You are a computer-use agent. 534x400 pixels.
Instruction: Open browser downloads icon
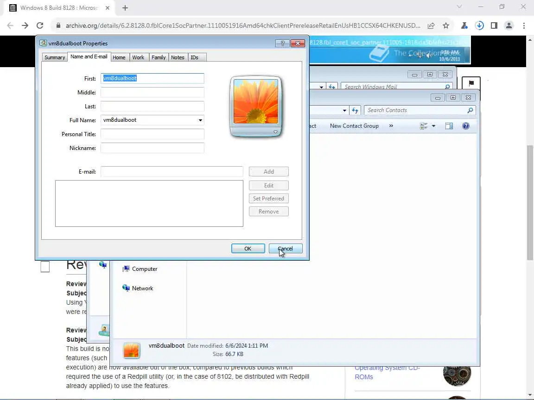479,25
